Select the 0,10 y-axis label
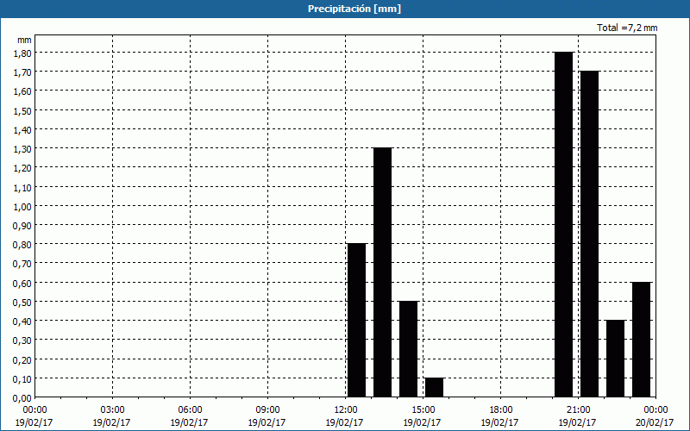This screenshot has width=690, height=431. coord(22,379)
